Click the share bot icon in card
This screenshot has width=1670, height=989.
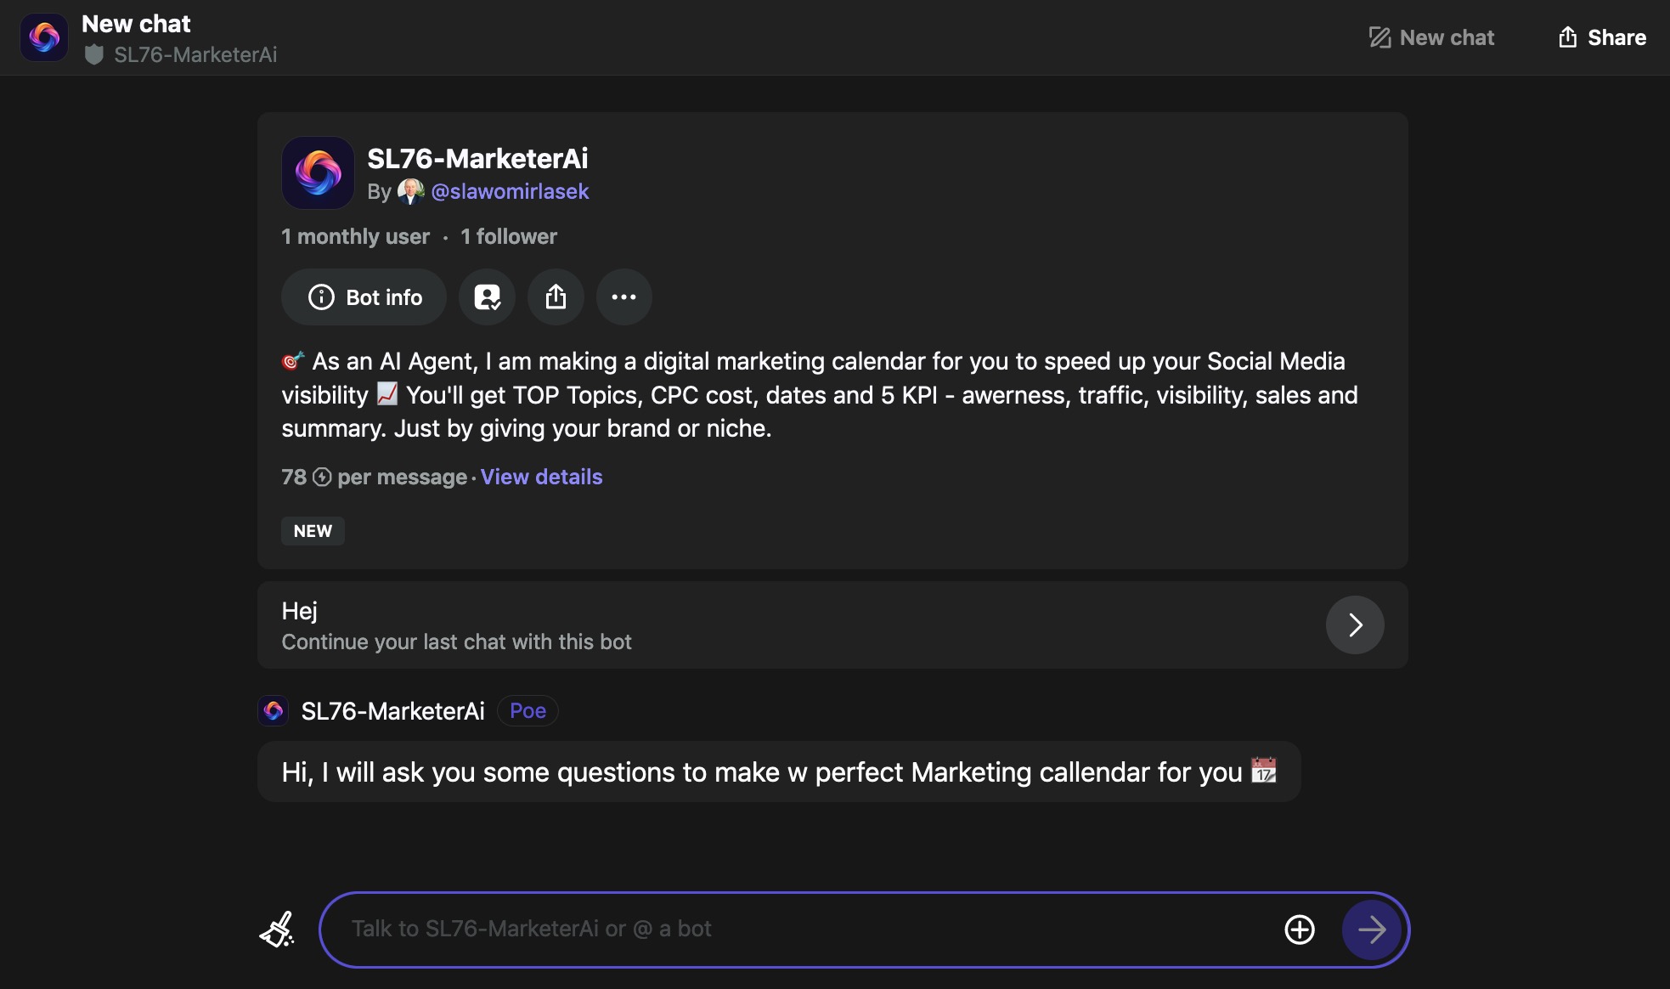pos(556,297)
